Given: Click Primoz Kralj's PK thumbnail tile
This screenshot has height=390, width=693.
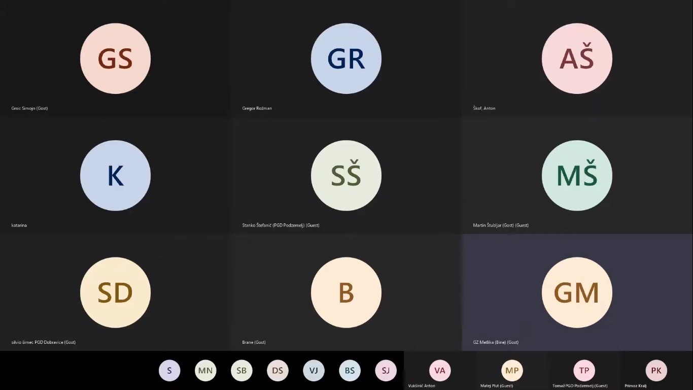Looking at the screenshot, I should [656, 371].
